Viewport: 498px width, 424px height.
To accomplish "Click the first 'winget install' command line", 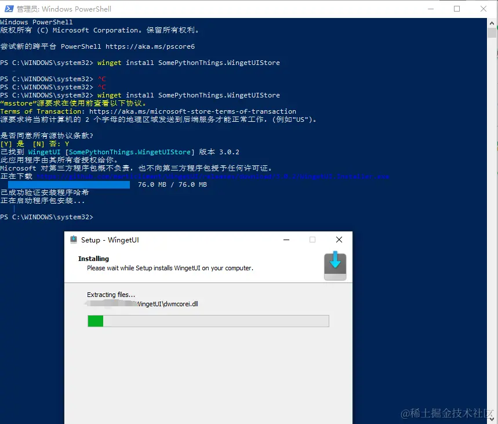I will point(188,63).
